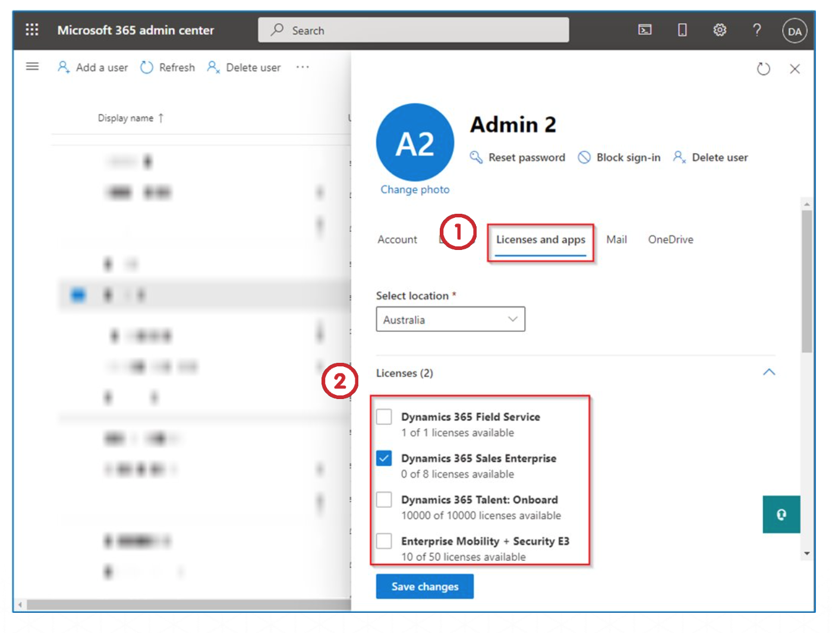Open the Cloud Shell icon in header

coord(645,30)
